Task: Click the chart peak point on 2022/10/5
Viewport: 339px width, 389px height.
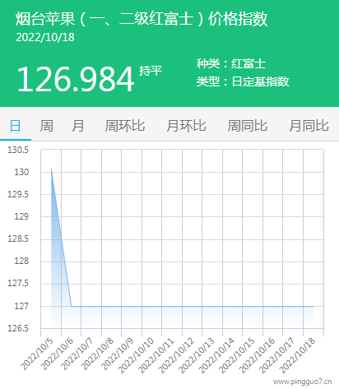Action: point(51,169)
